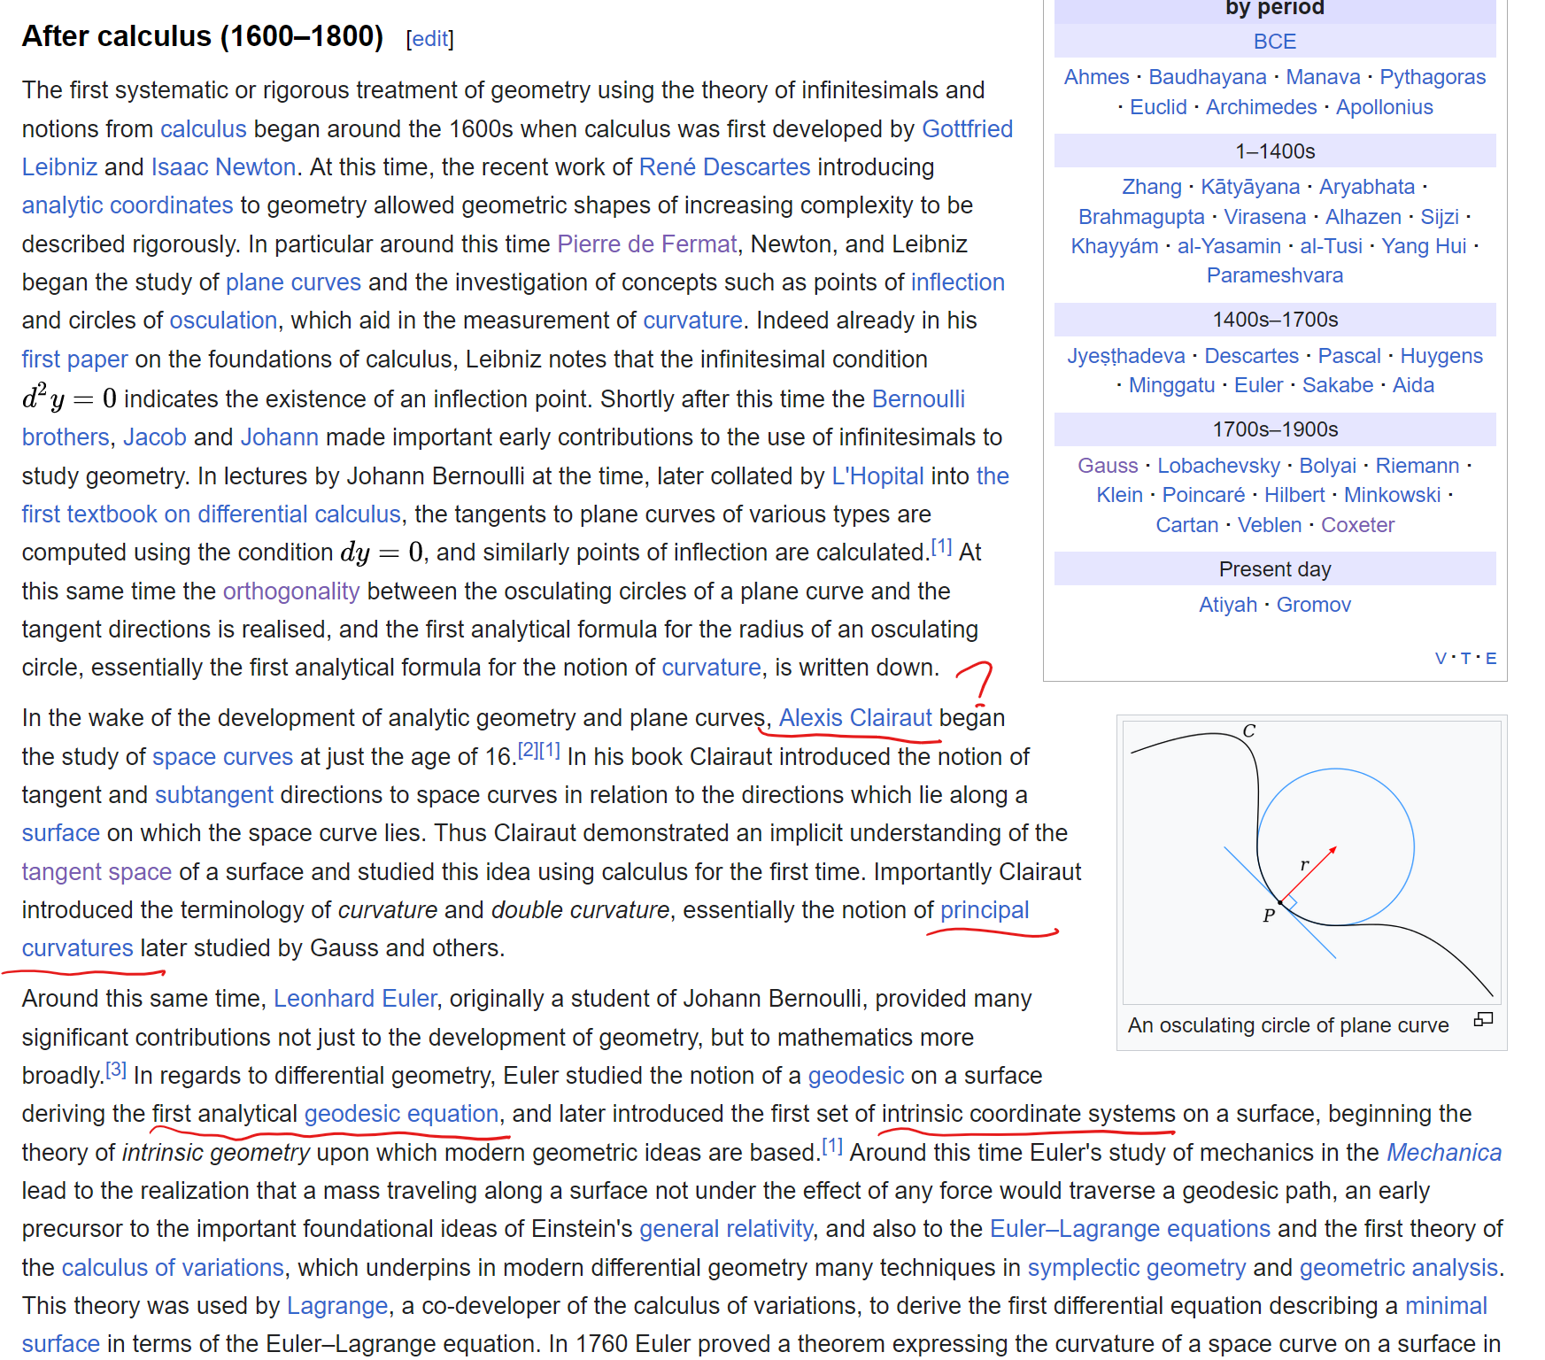
Task: Visit the symplectic geometry link
Action: [1137, 1268]
